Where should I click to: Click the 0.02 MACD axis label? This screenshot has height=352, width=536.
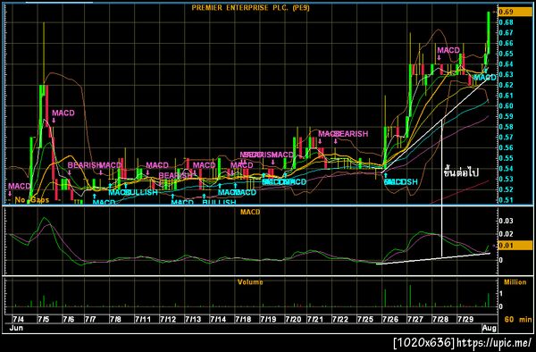tap(507, 234)
